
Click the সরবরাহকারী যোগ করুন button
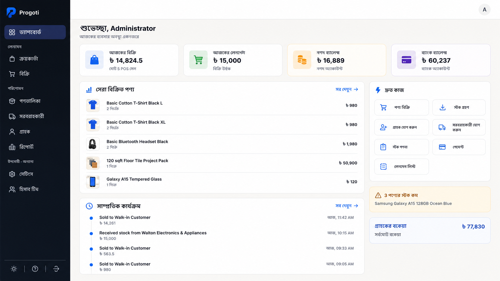click(459, 127)
